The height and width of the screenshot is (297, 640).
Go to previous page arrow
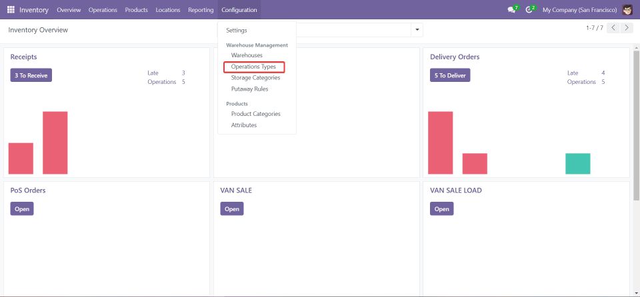(x=613, y=28)
